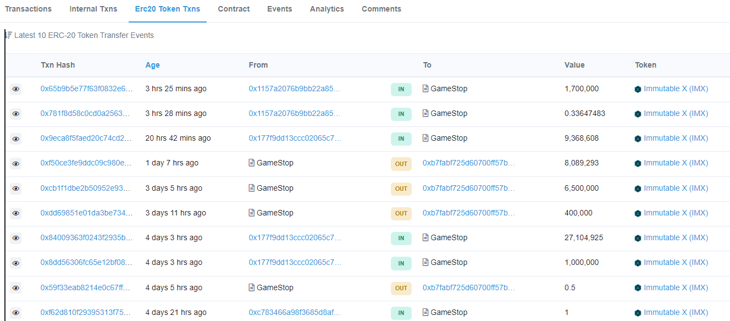This screenshot has width=730, height=321.
Task: Open sender address 0xc783466a98f3685d8af
Action: [x=294, y=312]
